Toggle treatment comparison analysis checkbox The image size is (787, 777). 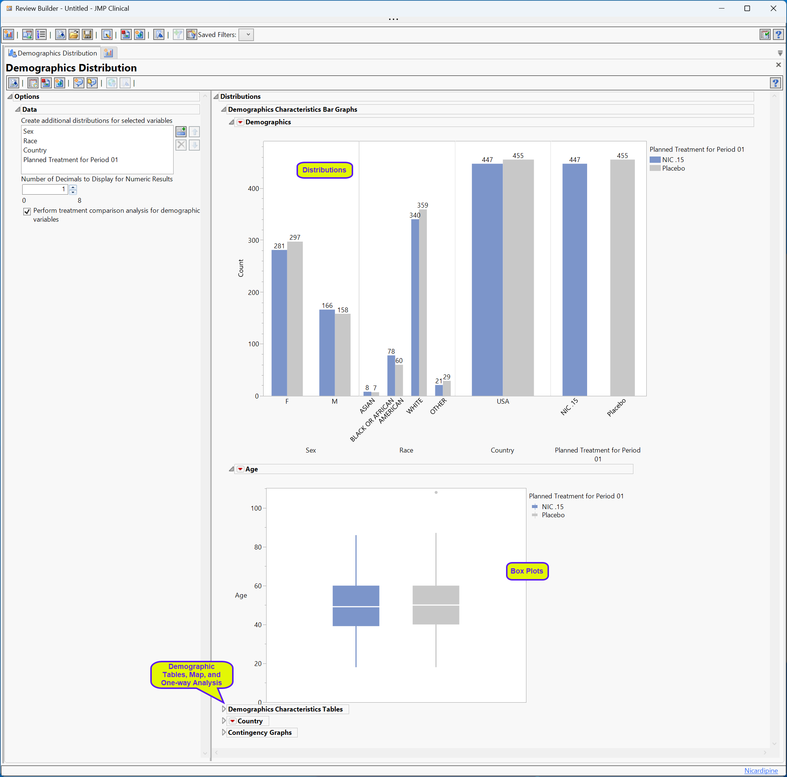(x=27, y=211)
